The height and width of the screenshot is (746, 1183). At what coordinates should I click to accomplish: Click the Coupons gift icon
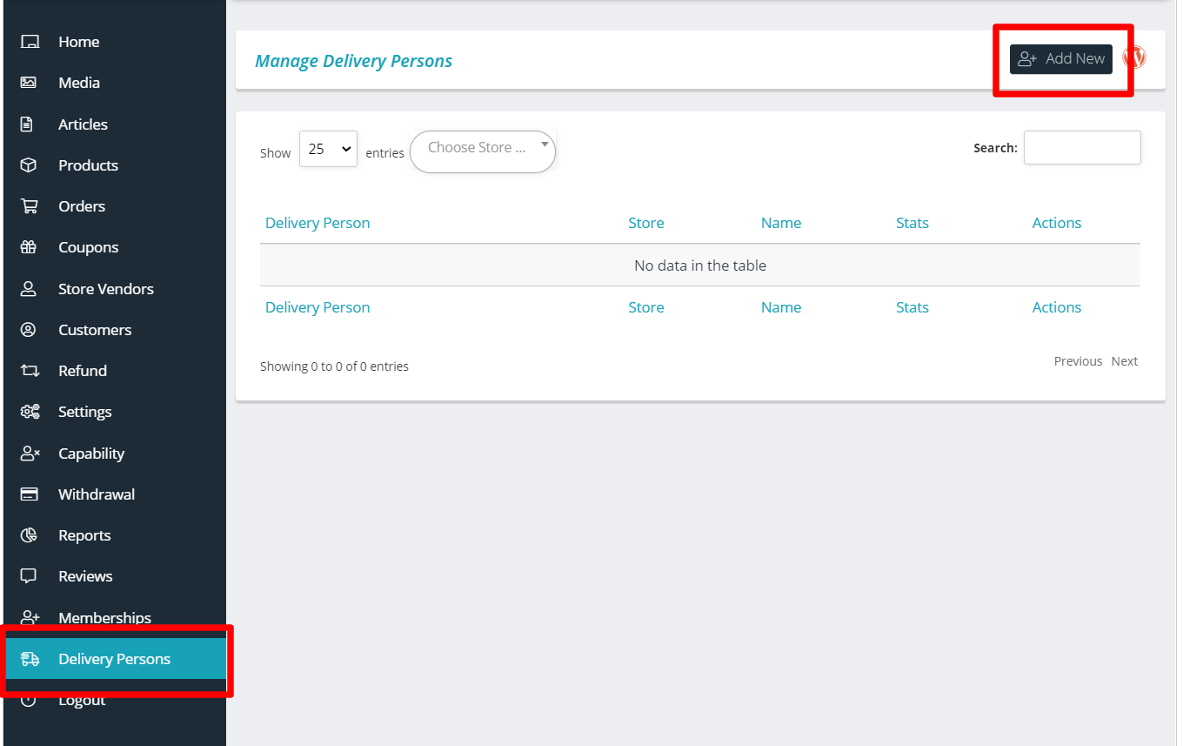click(29, 247)
